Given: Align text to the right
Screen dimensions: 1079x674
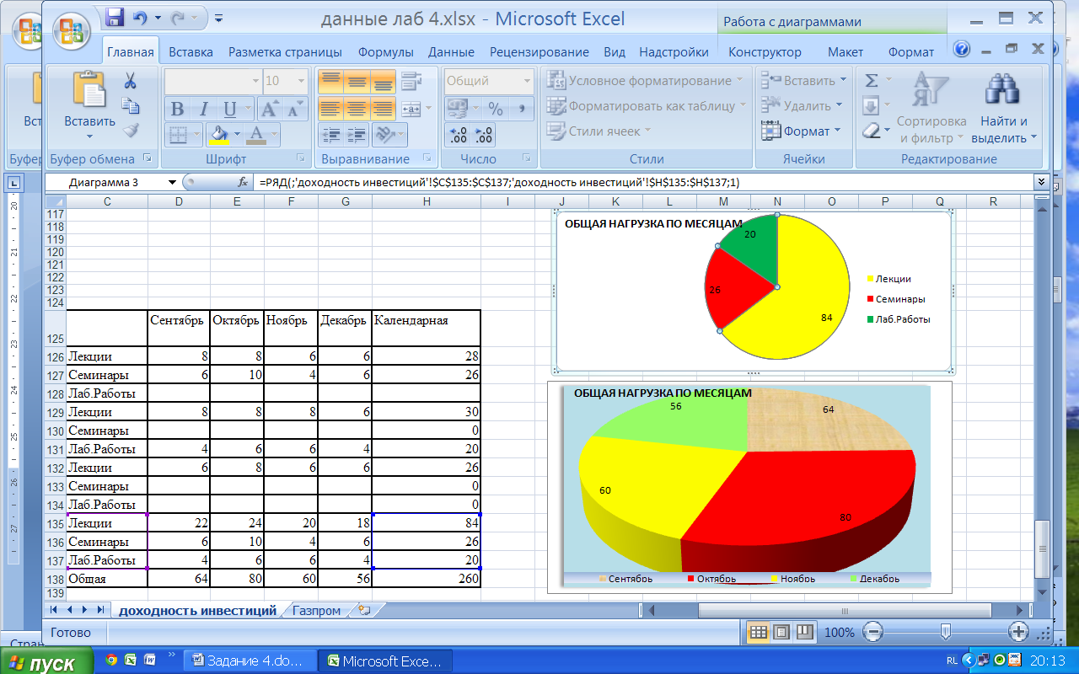Looking at the screenshot, I should tap(384, 108).
